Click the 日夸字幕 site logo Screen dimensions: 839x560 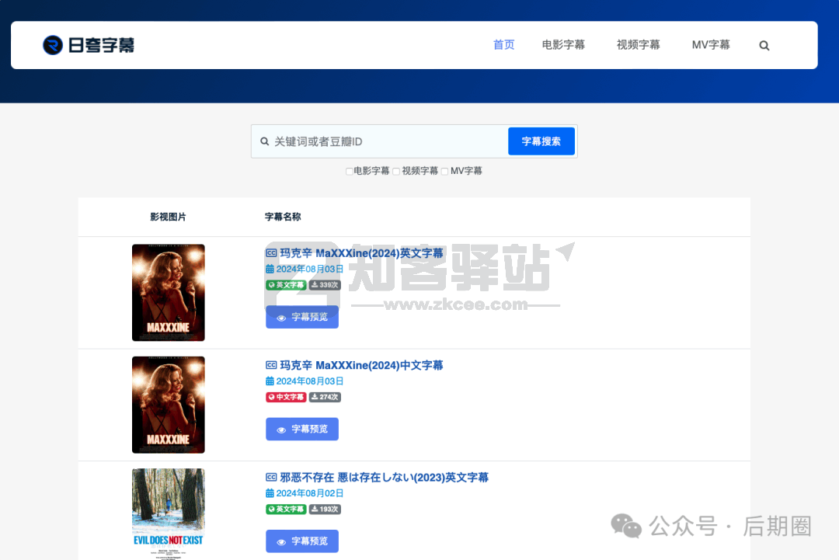[89, 45]
